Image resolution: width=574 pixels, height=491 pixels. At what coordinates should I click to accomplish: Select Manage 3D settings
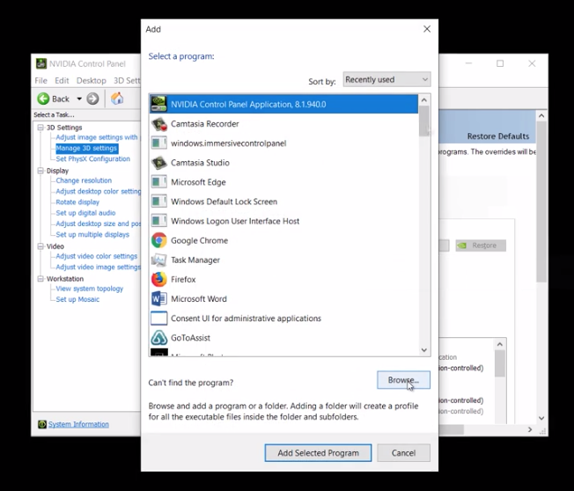[x=86, y=148]
